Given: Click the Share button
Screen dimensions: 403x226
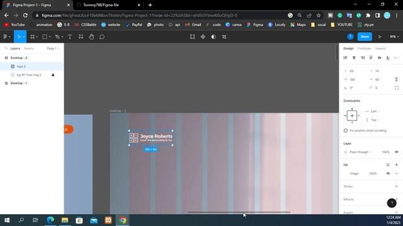Looking at the screenshot, I should point(365,36).
